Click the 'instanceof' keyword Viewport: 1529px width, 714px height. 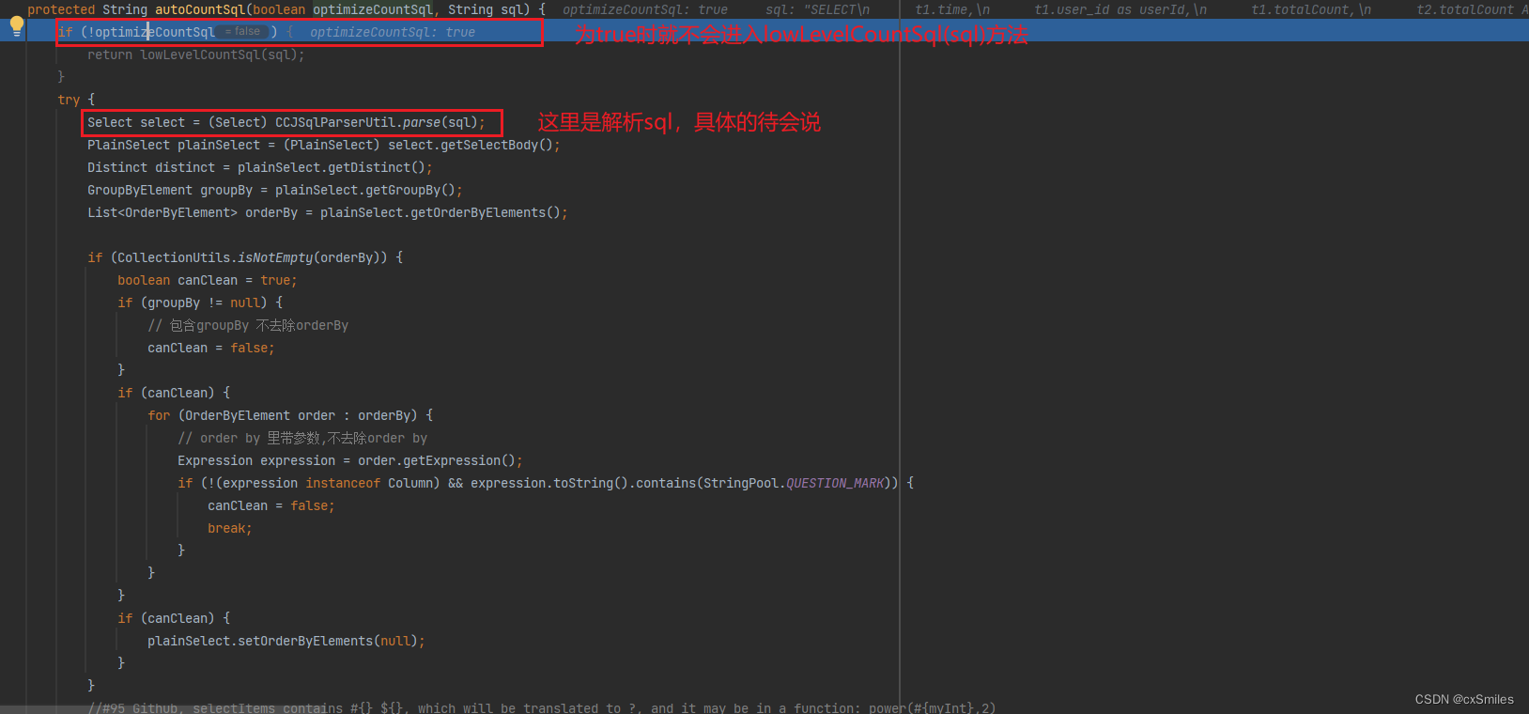pos(343,483)
